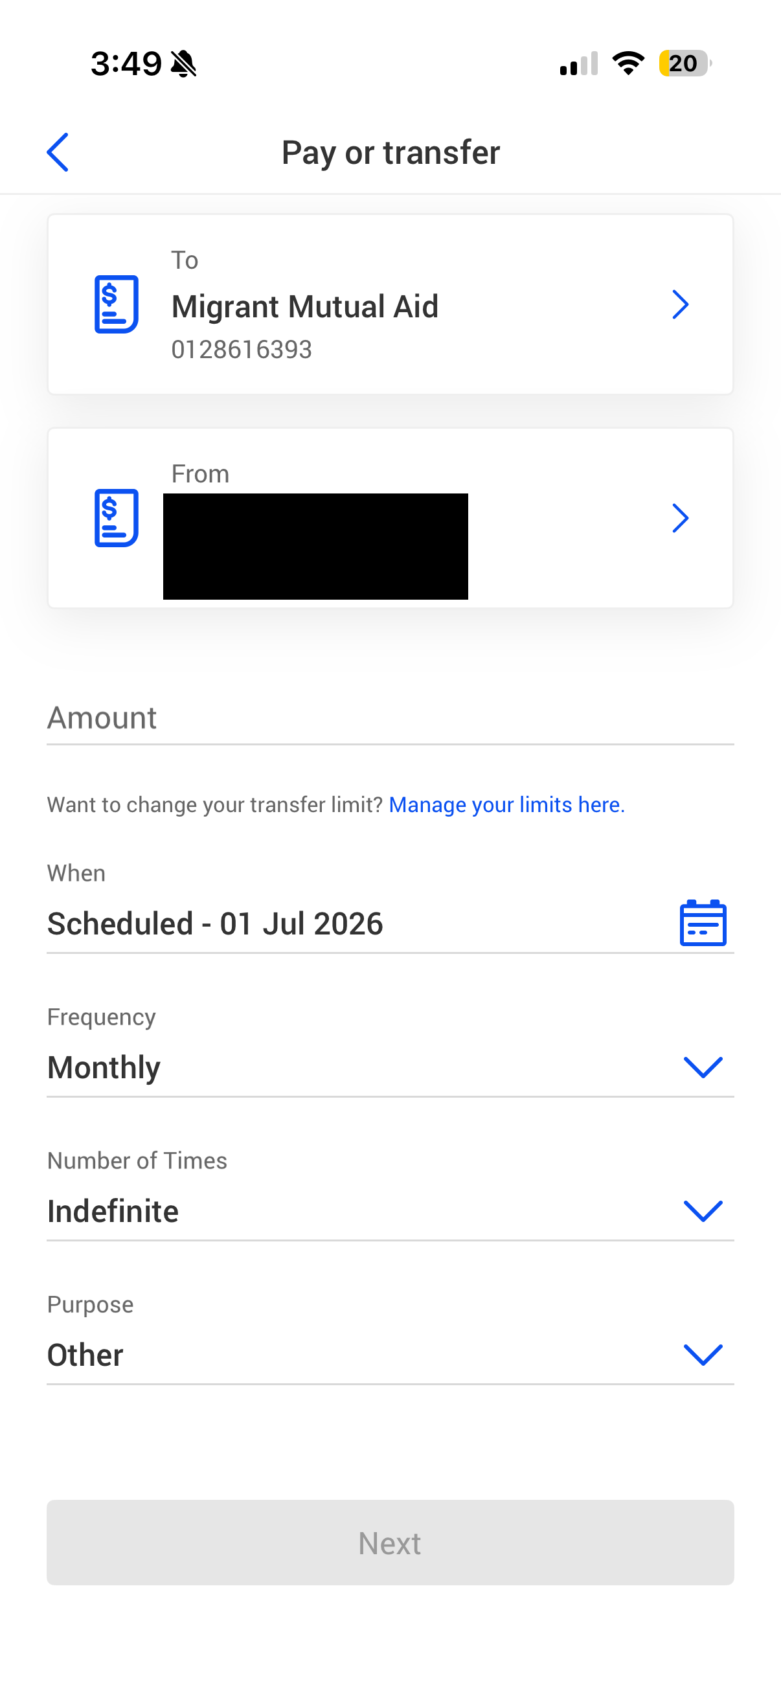
Task: Tap the Other purpose value
Action: coord(85,1355)
